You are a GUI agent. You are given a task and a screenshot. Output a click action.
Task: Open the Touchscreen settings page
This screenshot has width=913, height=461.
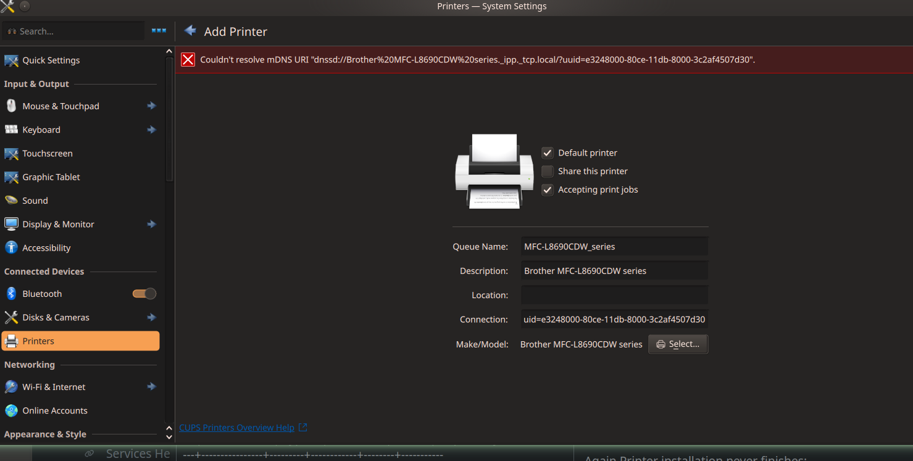pos(80,154)
